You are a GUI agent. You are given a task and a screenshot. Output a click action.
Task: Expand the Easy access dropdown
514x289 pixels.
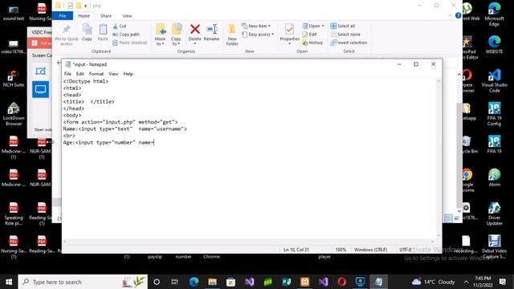point(258,34)
